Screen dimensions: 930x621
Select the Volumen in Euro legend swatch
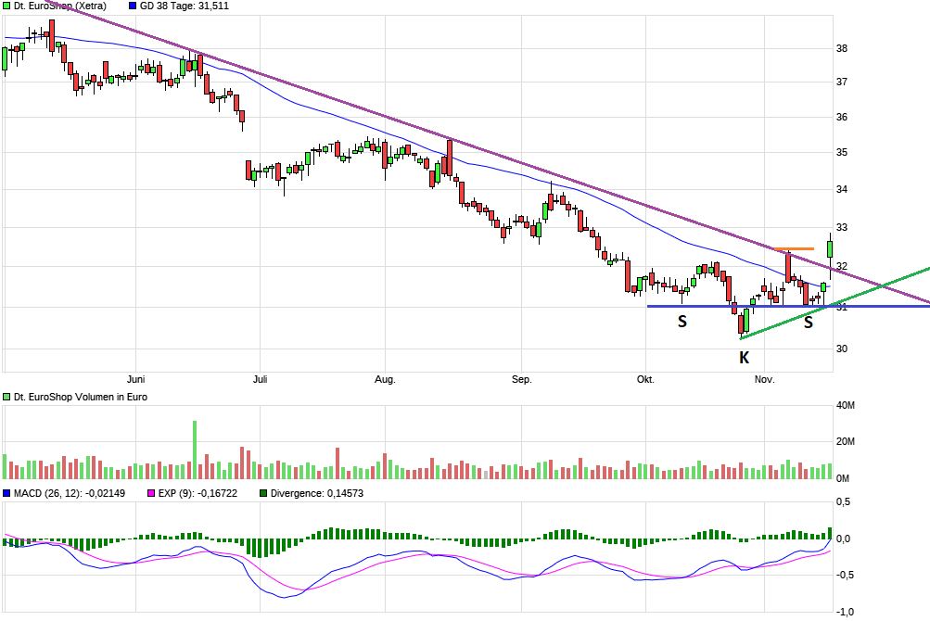(6, 396)
